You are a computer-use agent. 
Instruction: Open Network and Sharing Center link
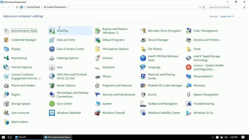[161, 76]
